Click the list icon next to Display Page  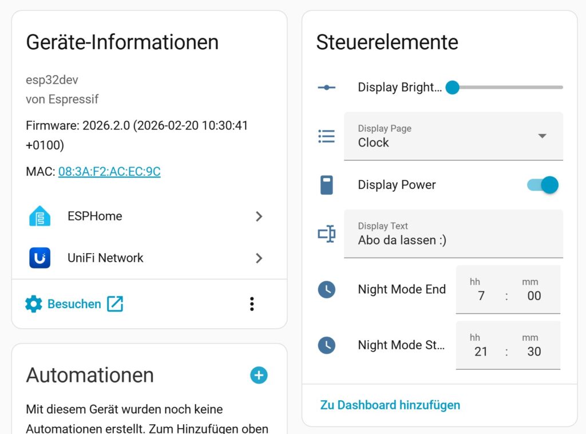coord(326,136)
